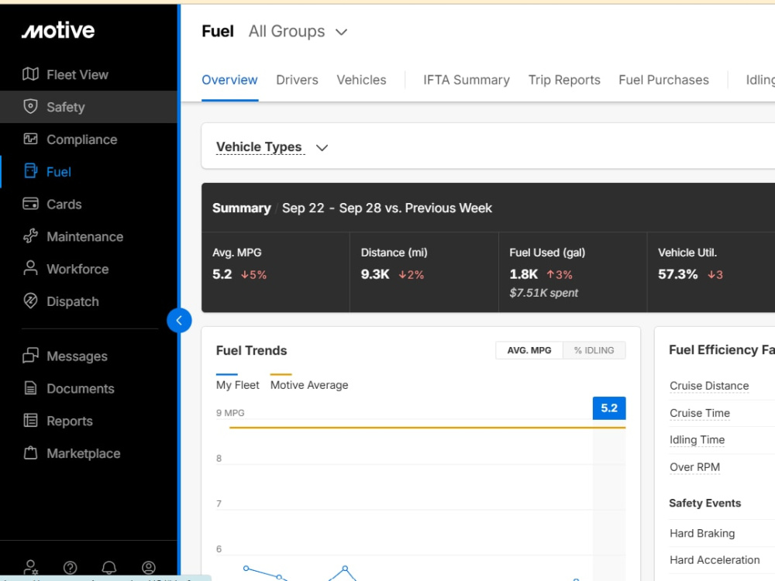Screen dimensions: 775x581
Task: Click Avg. MPG summary card
Action: [x=275, y=272]
